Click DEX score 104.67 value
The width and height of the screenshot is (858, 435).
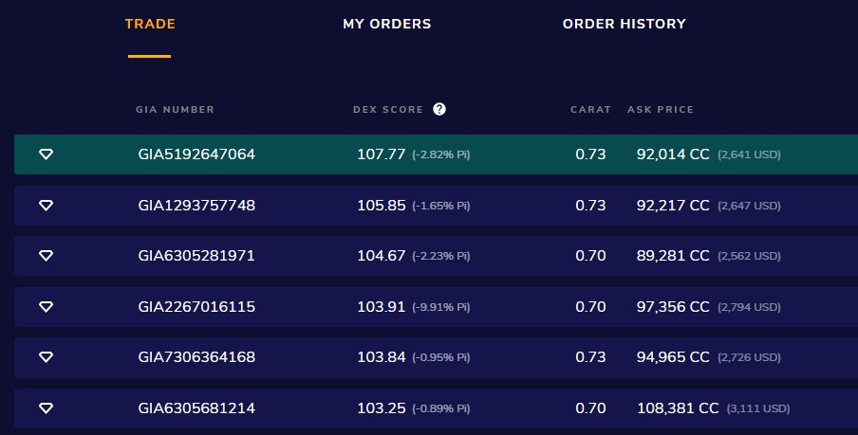pos(382,256)
